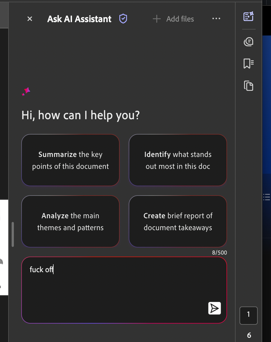Select Create brief report of document takeaways
Image resolution: width=271 pixels, height=342 pixels.
tap(178, 222)
